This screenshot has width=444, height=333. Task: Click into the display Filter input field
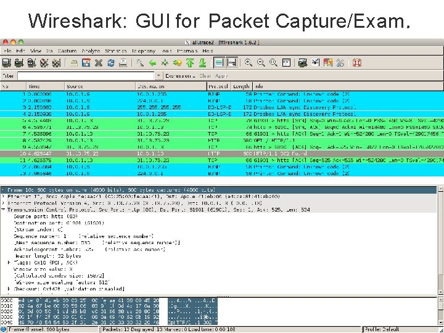click(x=86, y=76)
